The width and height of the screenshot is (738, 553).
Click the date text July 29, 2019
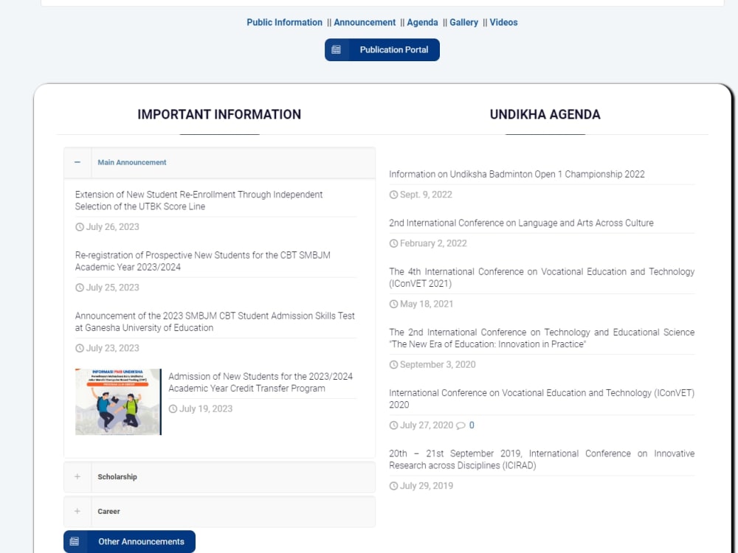pyautogui.click(x=427, y=486)
